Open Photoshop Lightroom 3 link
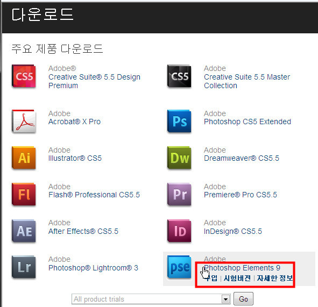 [x=93, y=268]
